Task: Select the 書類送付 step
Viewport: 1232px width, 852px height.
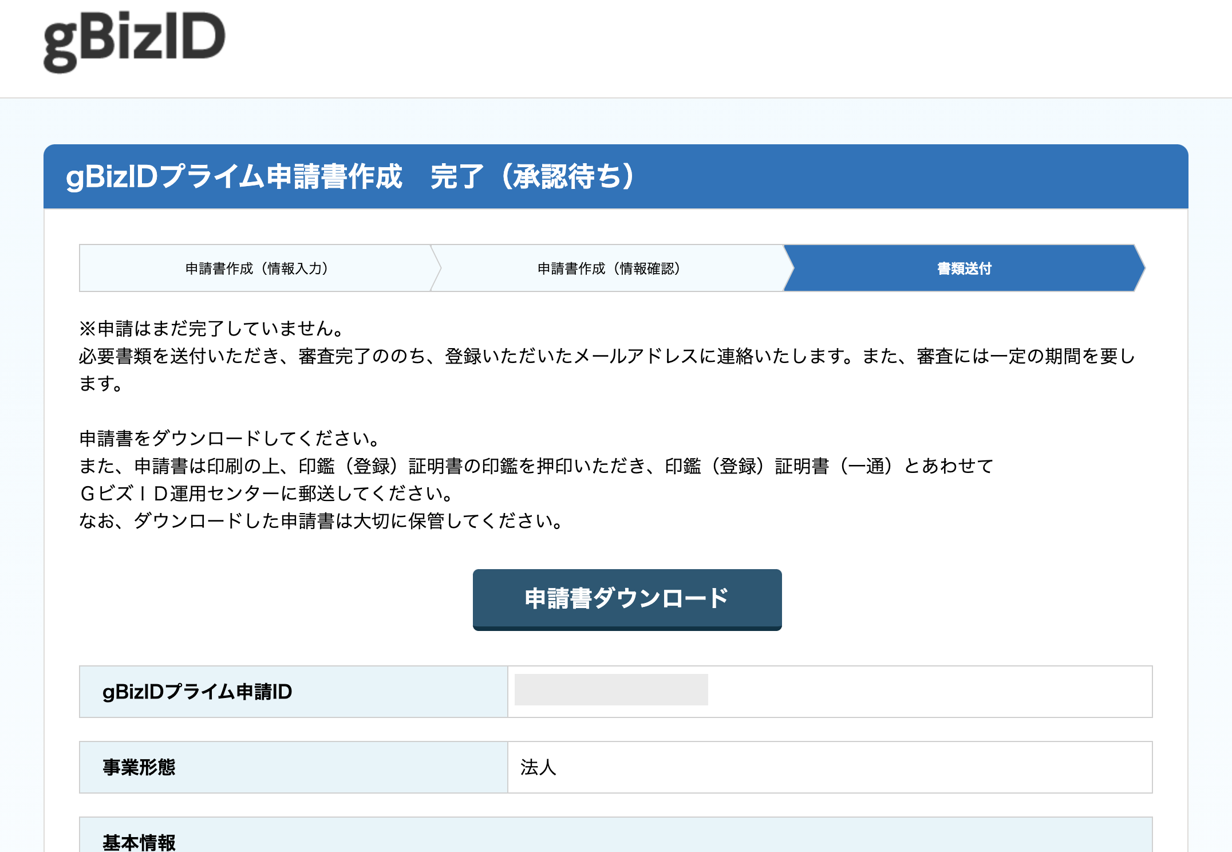Action: (964, 269)
